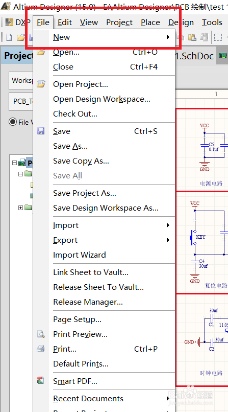Click the PCB document tab icon beside 1.SchDoc

pos(223,56)
